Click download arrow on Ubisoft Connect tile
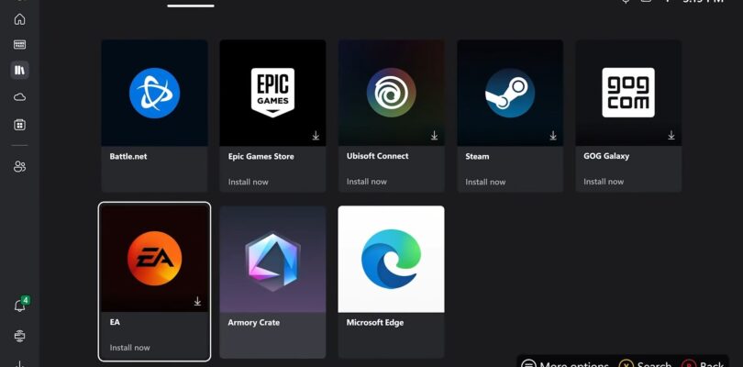The width and height of the screenshot is (743, 367). point(434,136)
